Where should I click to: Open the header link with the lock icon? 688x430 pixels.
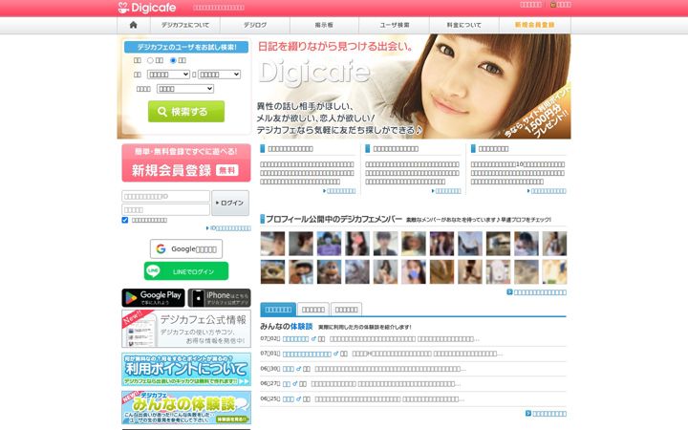(560, 5)
